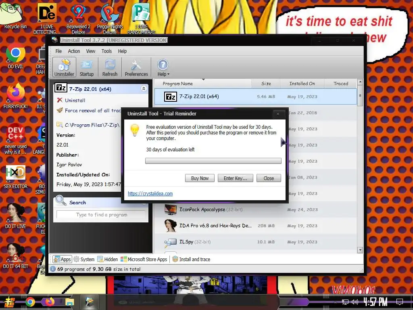
Task: Click the Enter Key... button
Action: [x=236, y=178]
